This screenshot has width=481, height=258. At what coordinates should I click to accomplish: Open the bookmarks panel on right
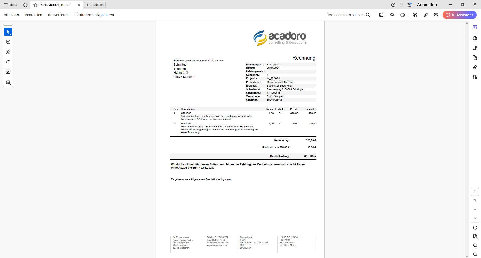click(x=475, y=48)
